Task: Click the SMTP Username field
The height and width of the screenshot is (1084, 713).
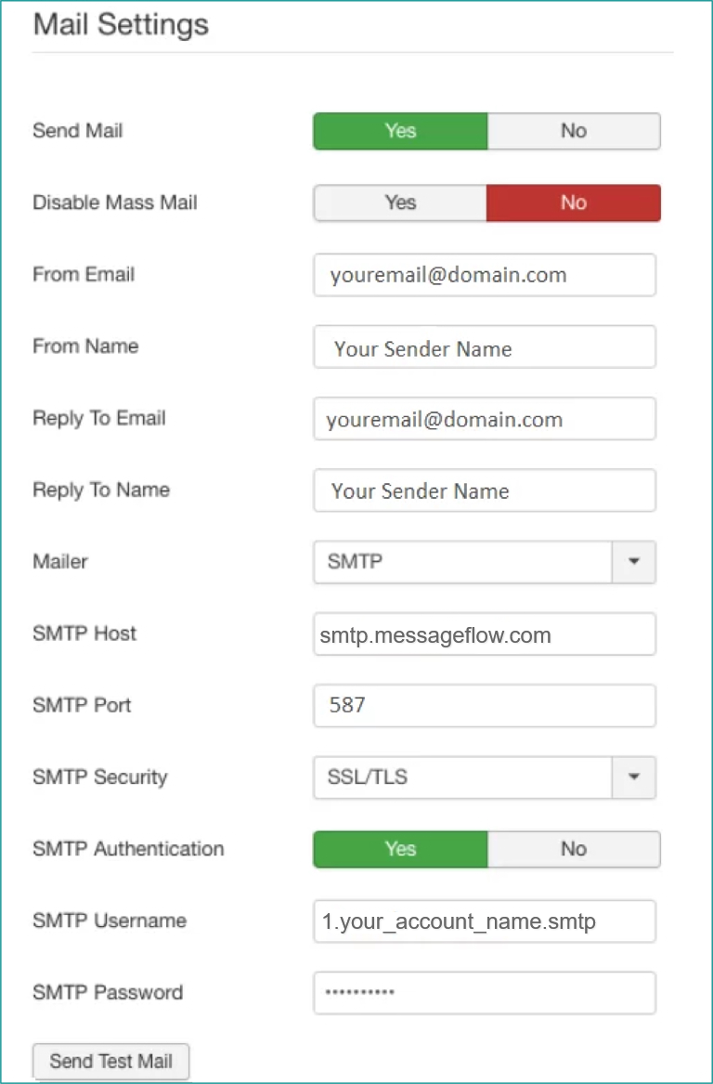Action: pyautogui.click(x=485, y=921)
